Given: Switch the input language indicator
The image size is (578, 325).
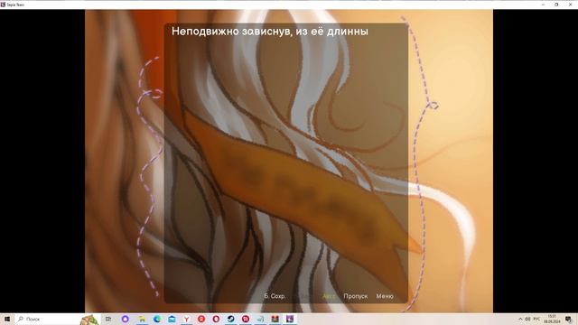Looking at the screenshot, I should (x=536, y=319).
